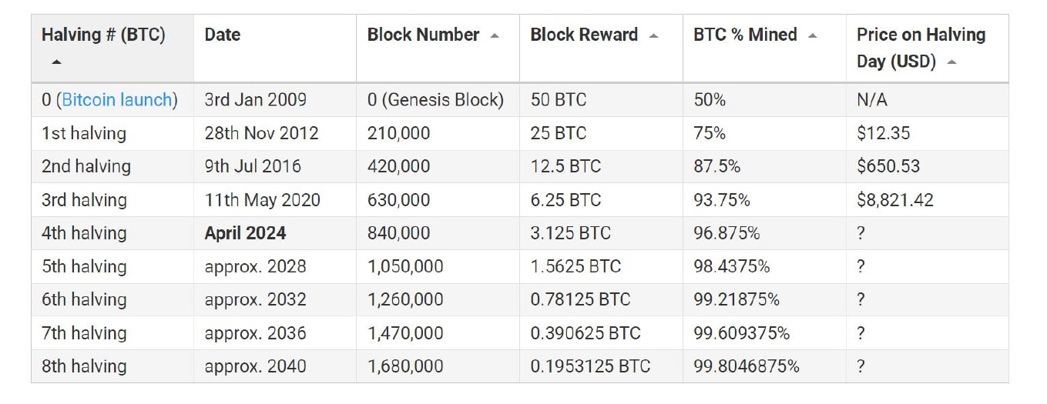The width and height of the screenshot is (1047, 404).
Task: Click the Block Reward sort arrow
Action: click(654, 35)
